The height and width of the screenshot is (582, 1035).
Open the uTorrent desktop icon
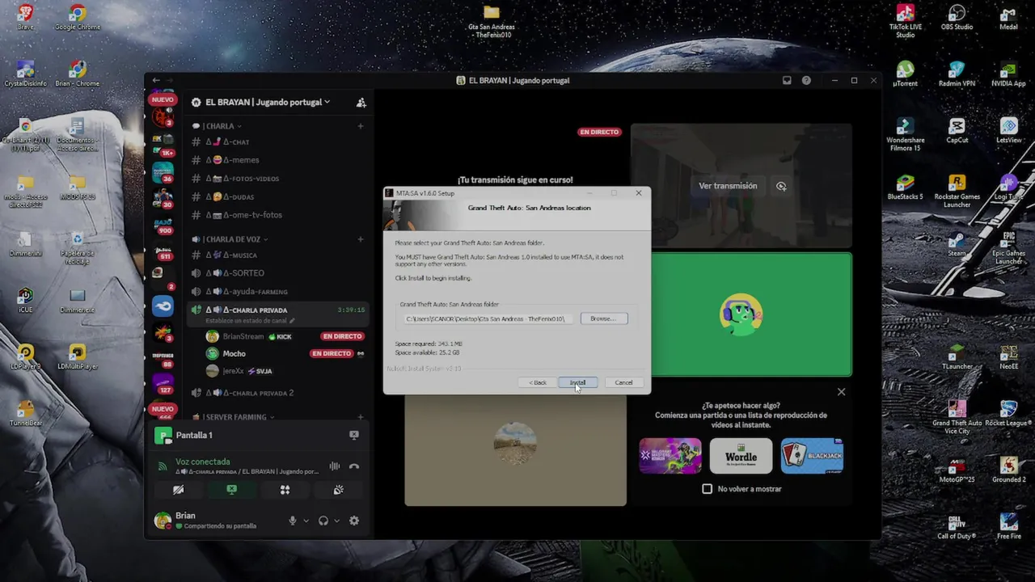pyautogui.click(x=905, y=74)
